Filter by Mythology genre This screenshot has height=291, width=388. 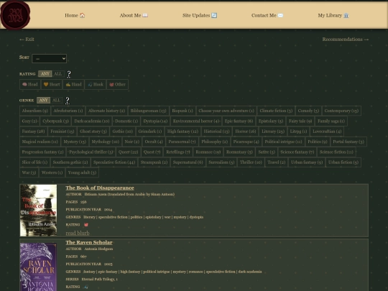pos(106,142)
